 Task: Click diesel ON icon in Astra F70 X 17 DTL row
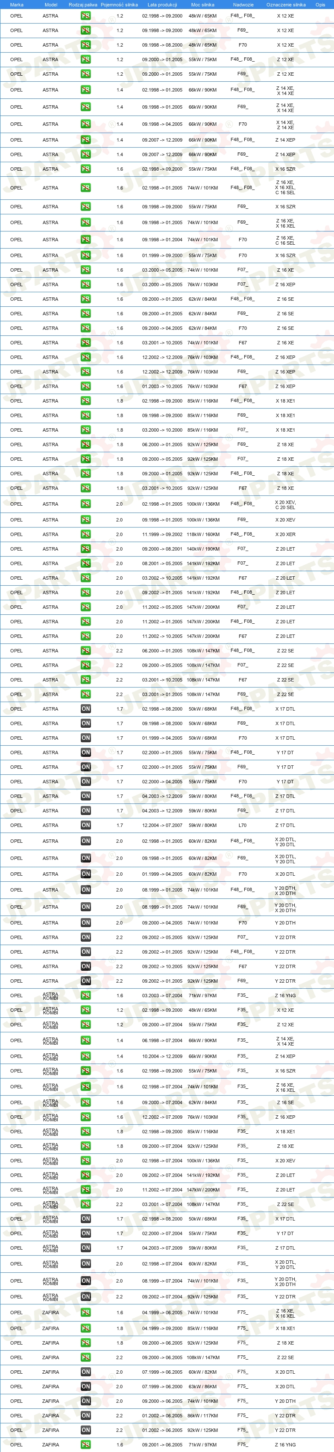[85, 738]
